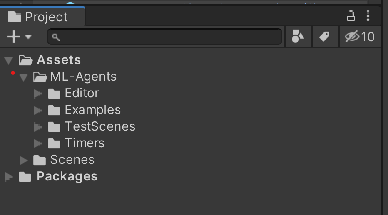The image size is (388, 215).
Task: Toggle the Project panel lock icon
Action: (x=351, y=16)
